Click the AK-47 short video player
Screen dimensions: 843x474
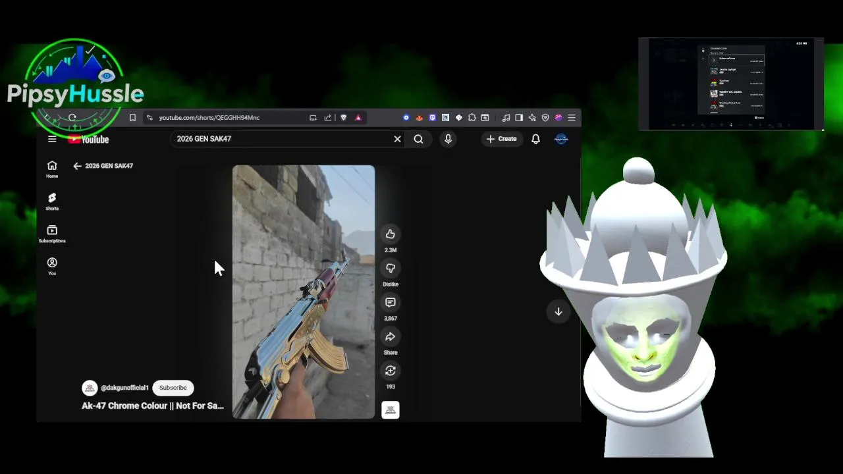click(x=304, y=292)
